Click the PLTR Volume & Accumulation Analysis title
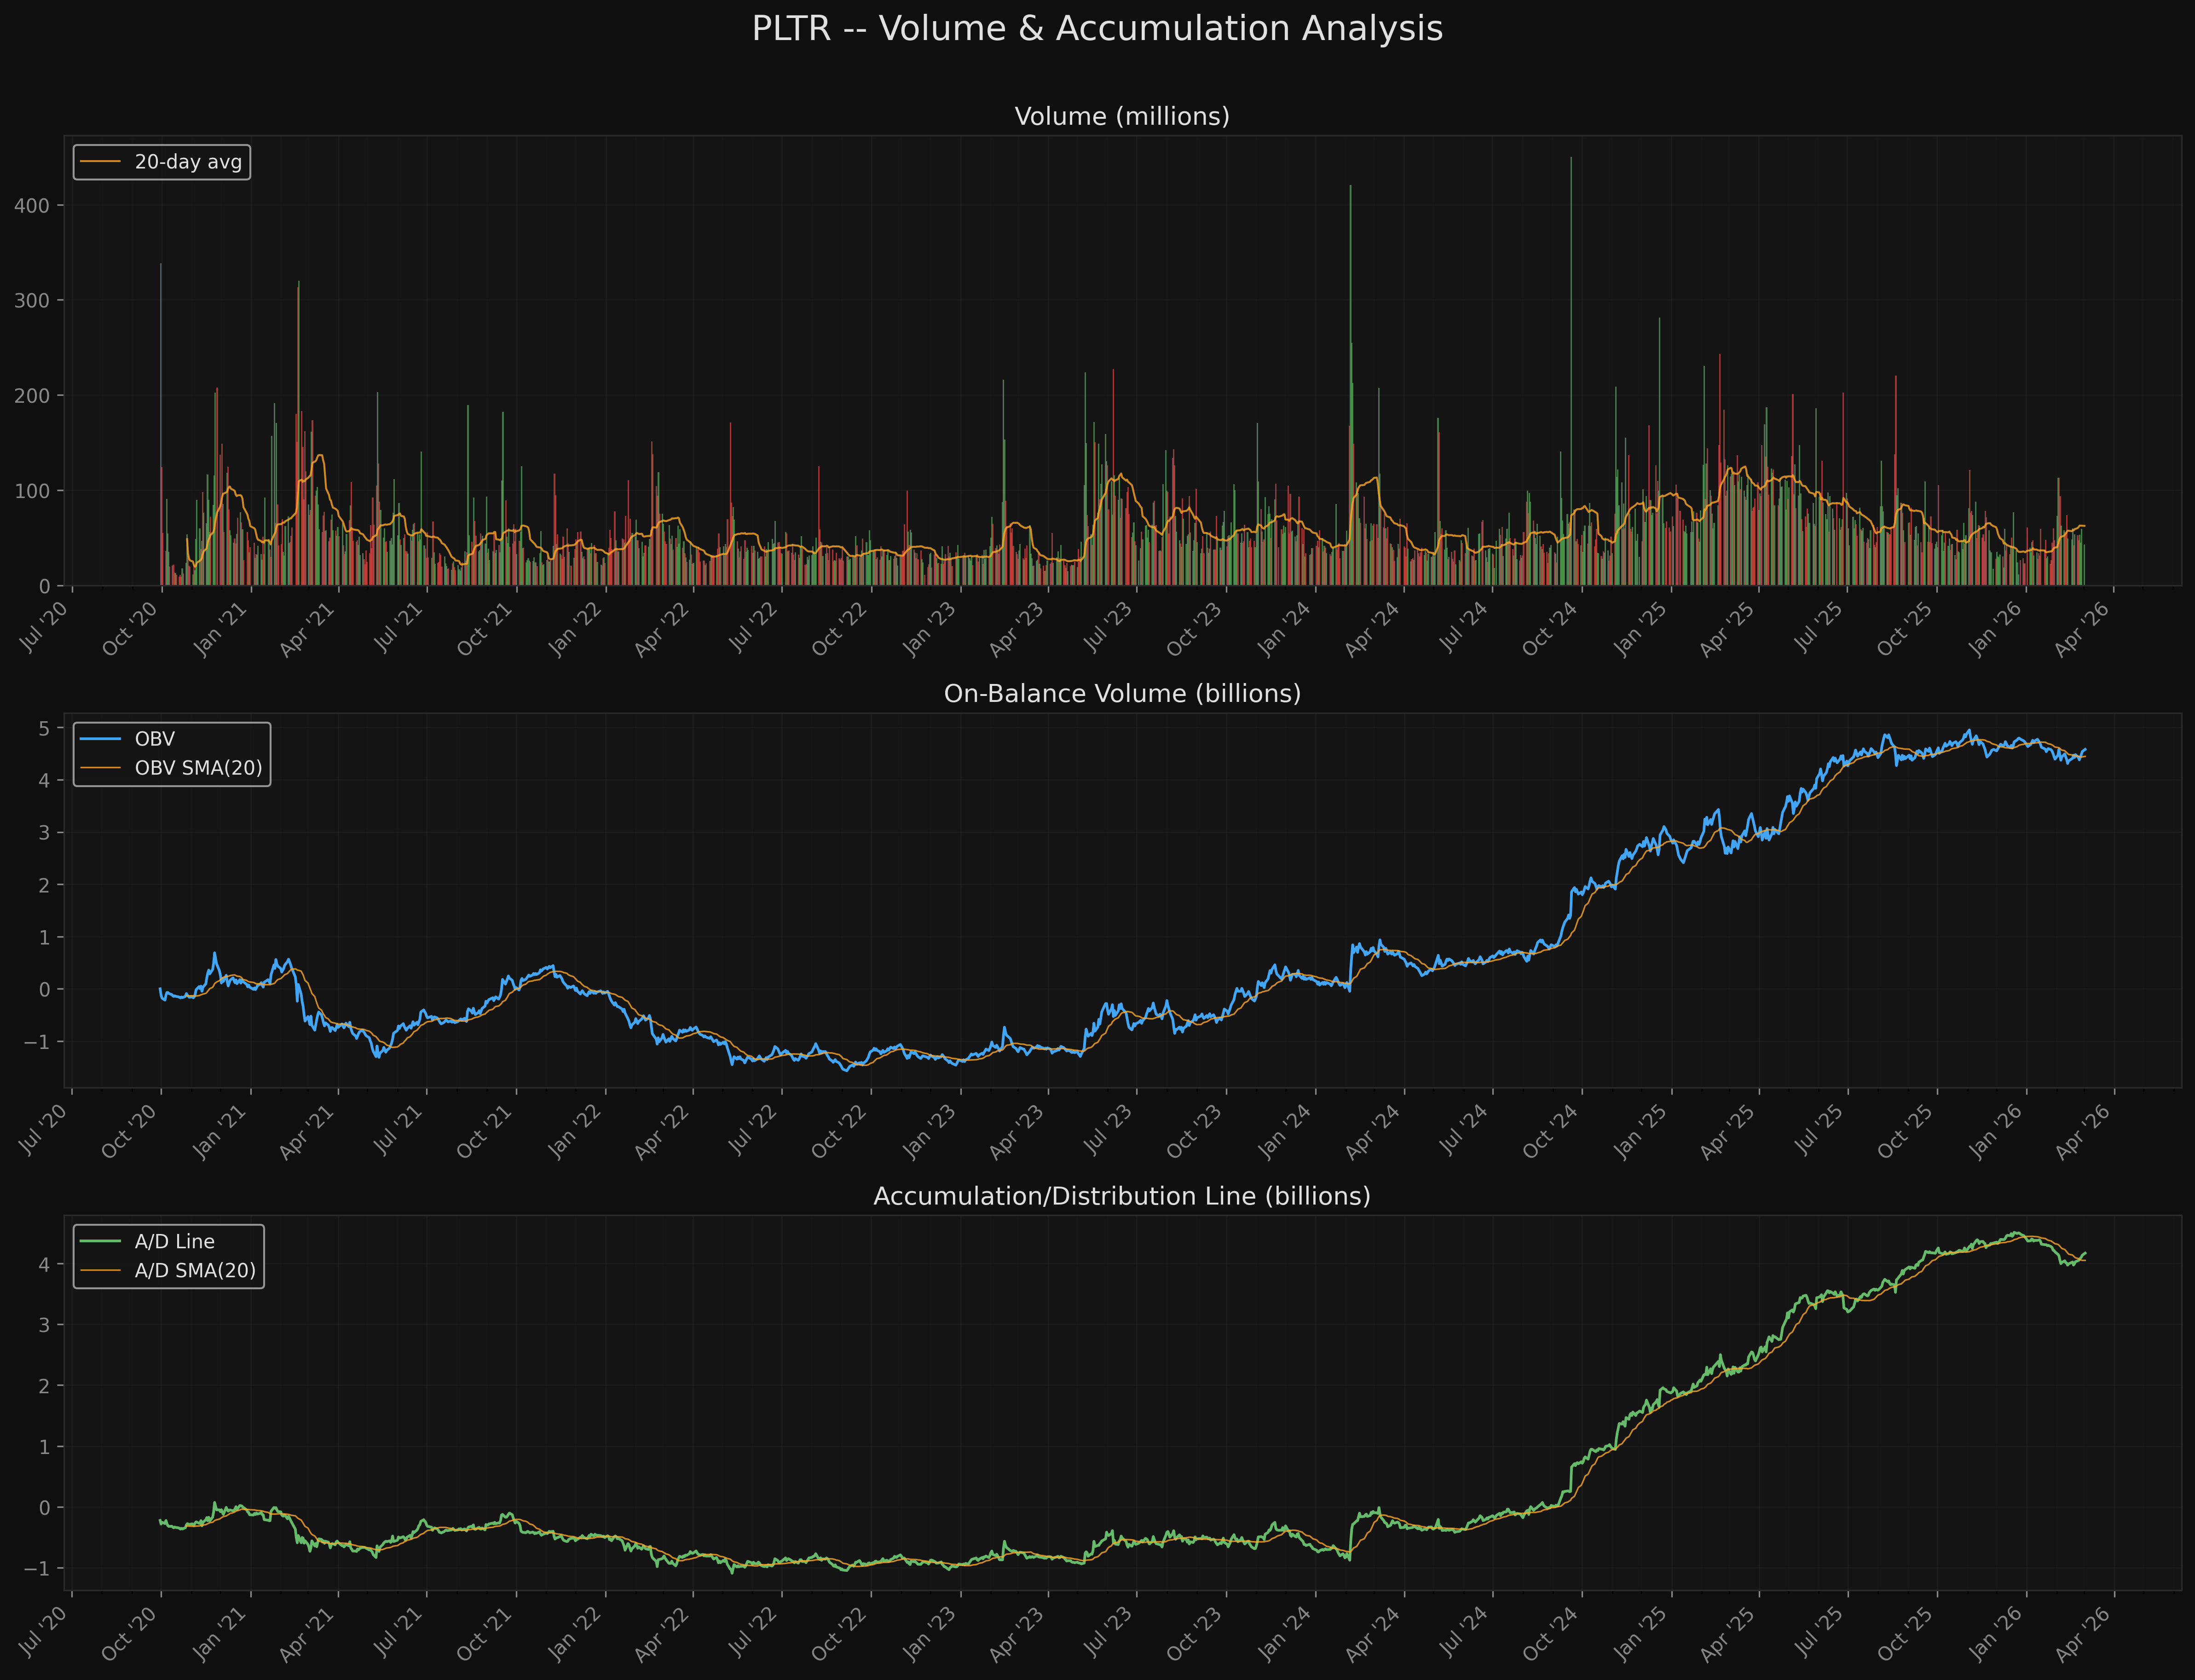2195x1680 pixels. [1097, 28]
